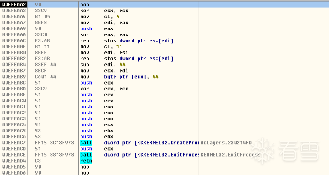Select the 'mov cl, 11' instruction
The image size is (329, 175).
click(x=101, y=47)
